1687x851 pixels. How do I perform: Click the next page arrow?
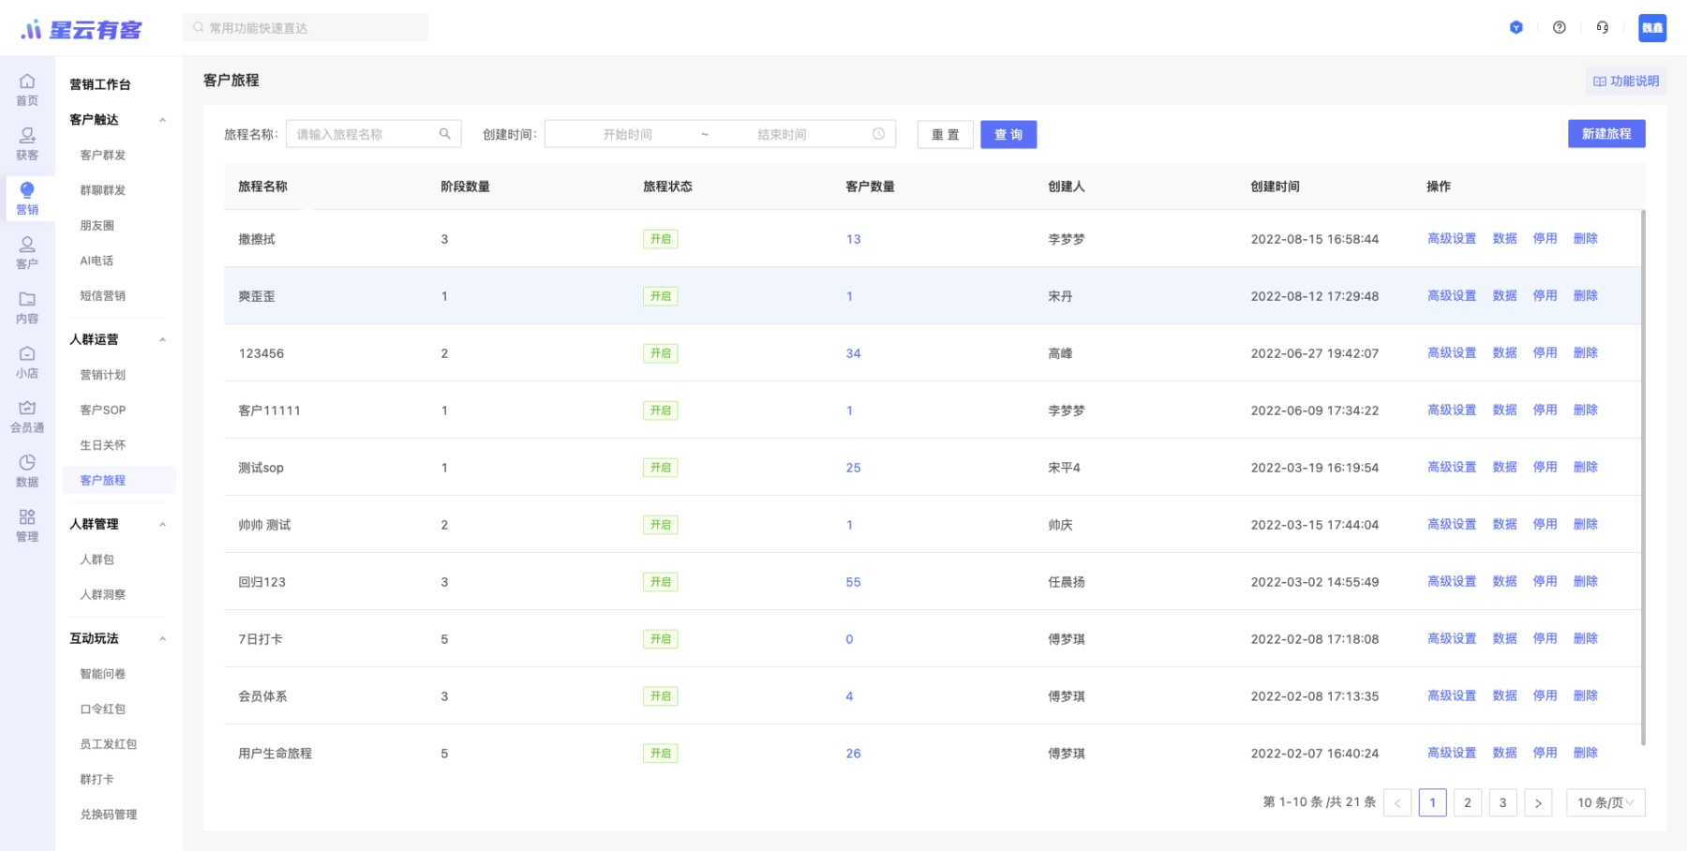point(1538,802)
